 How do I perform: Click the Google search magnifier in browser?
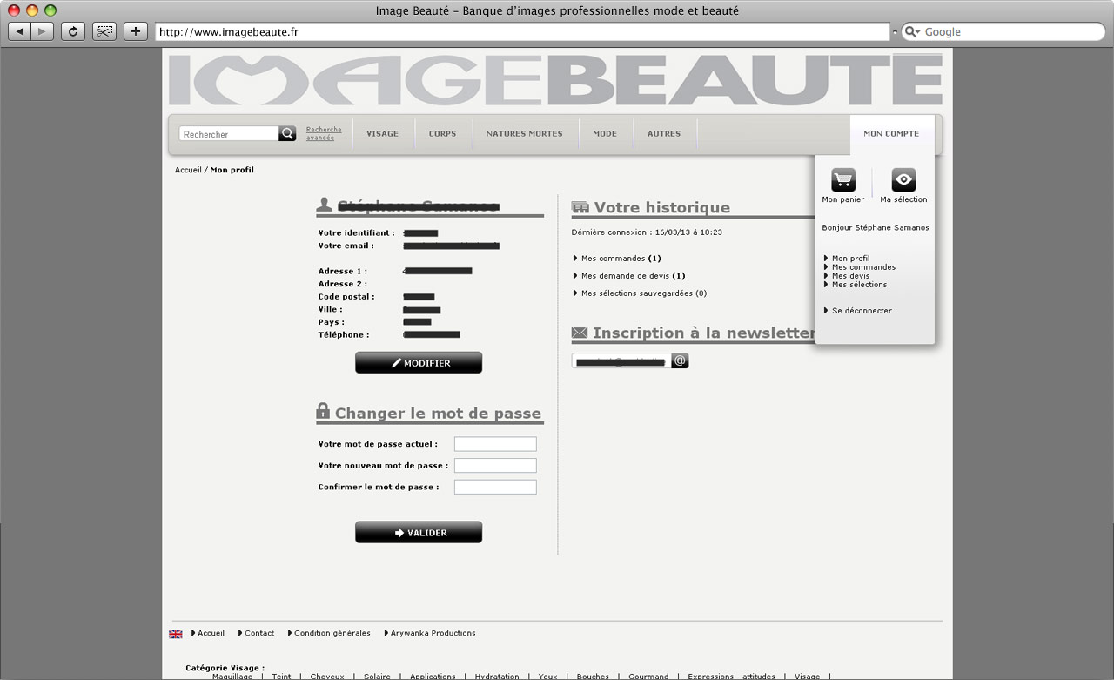912,31
